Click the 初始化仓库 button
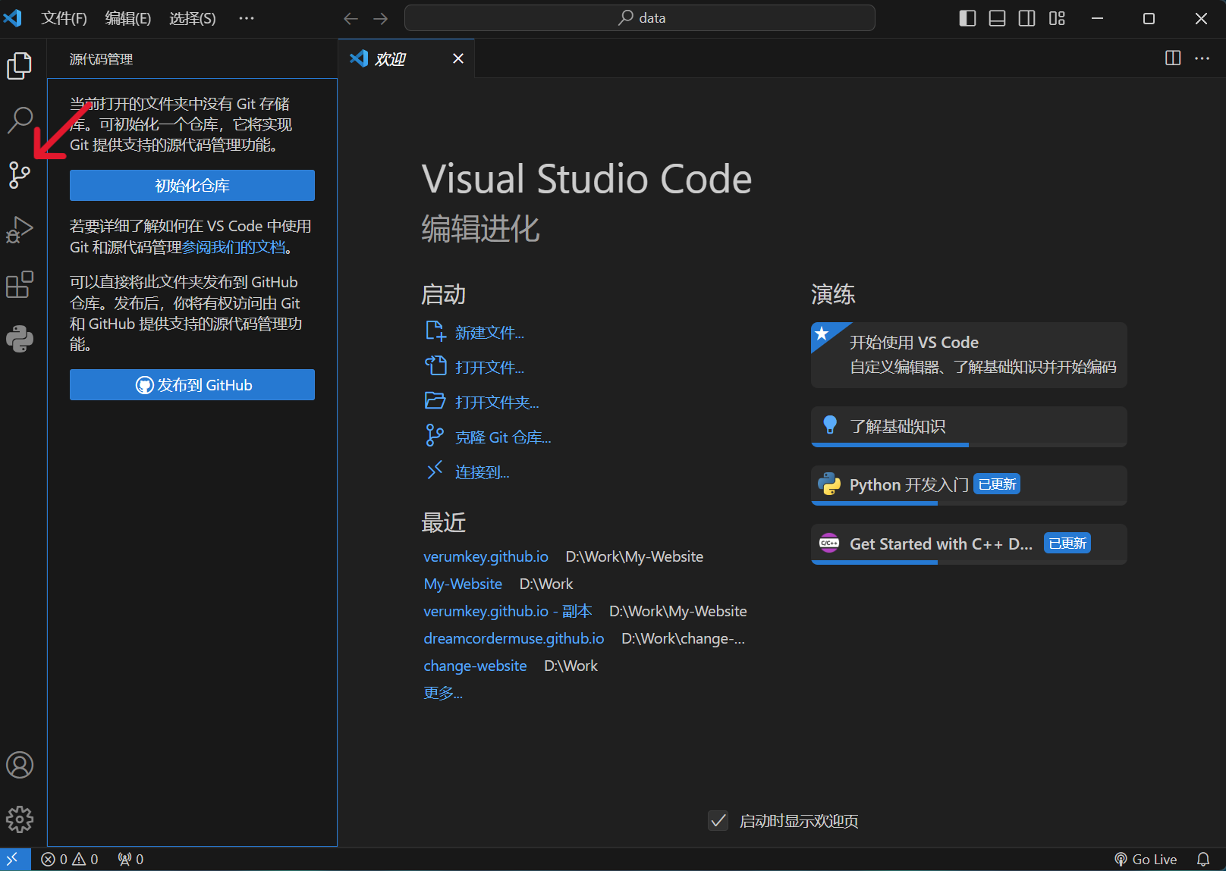This screenshot has height=871, width=1226. coord(192,186)
